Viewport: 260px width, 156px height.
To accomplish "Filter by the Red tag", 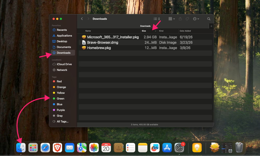I will [x=63, y=81].
